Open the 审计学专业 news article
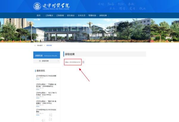This screenshot has width=179, height=122. [x=46, y=103]
